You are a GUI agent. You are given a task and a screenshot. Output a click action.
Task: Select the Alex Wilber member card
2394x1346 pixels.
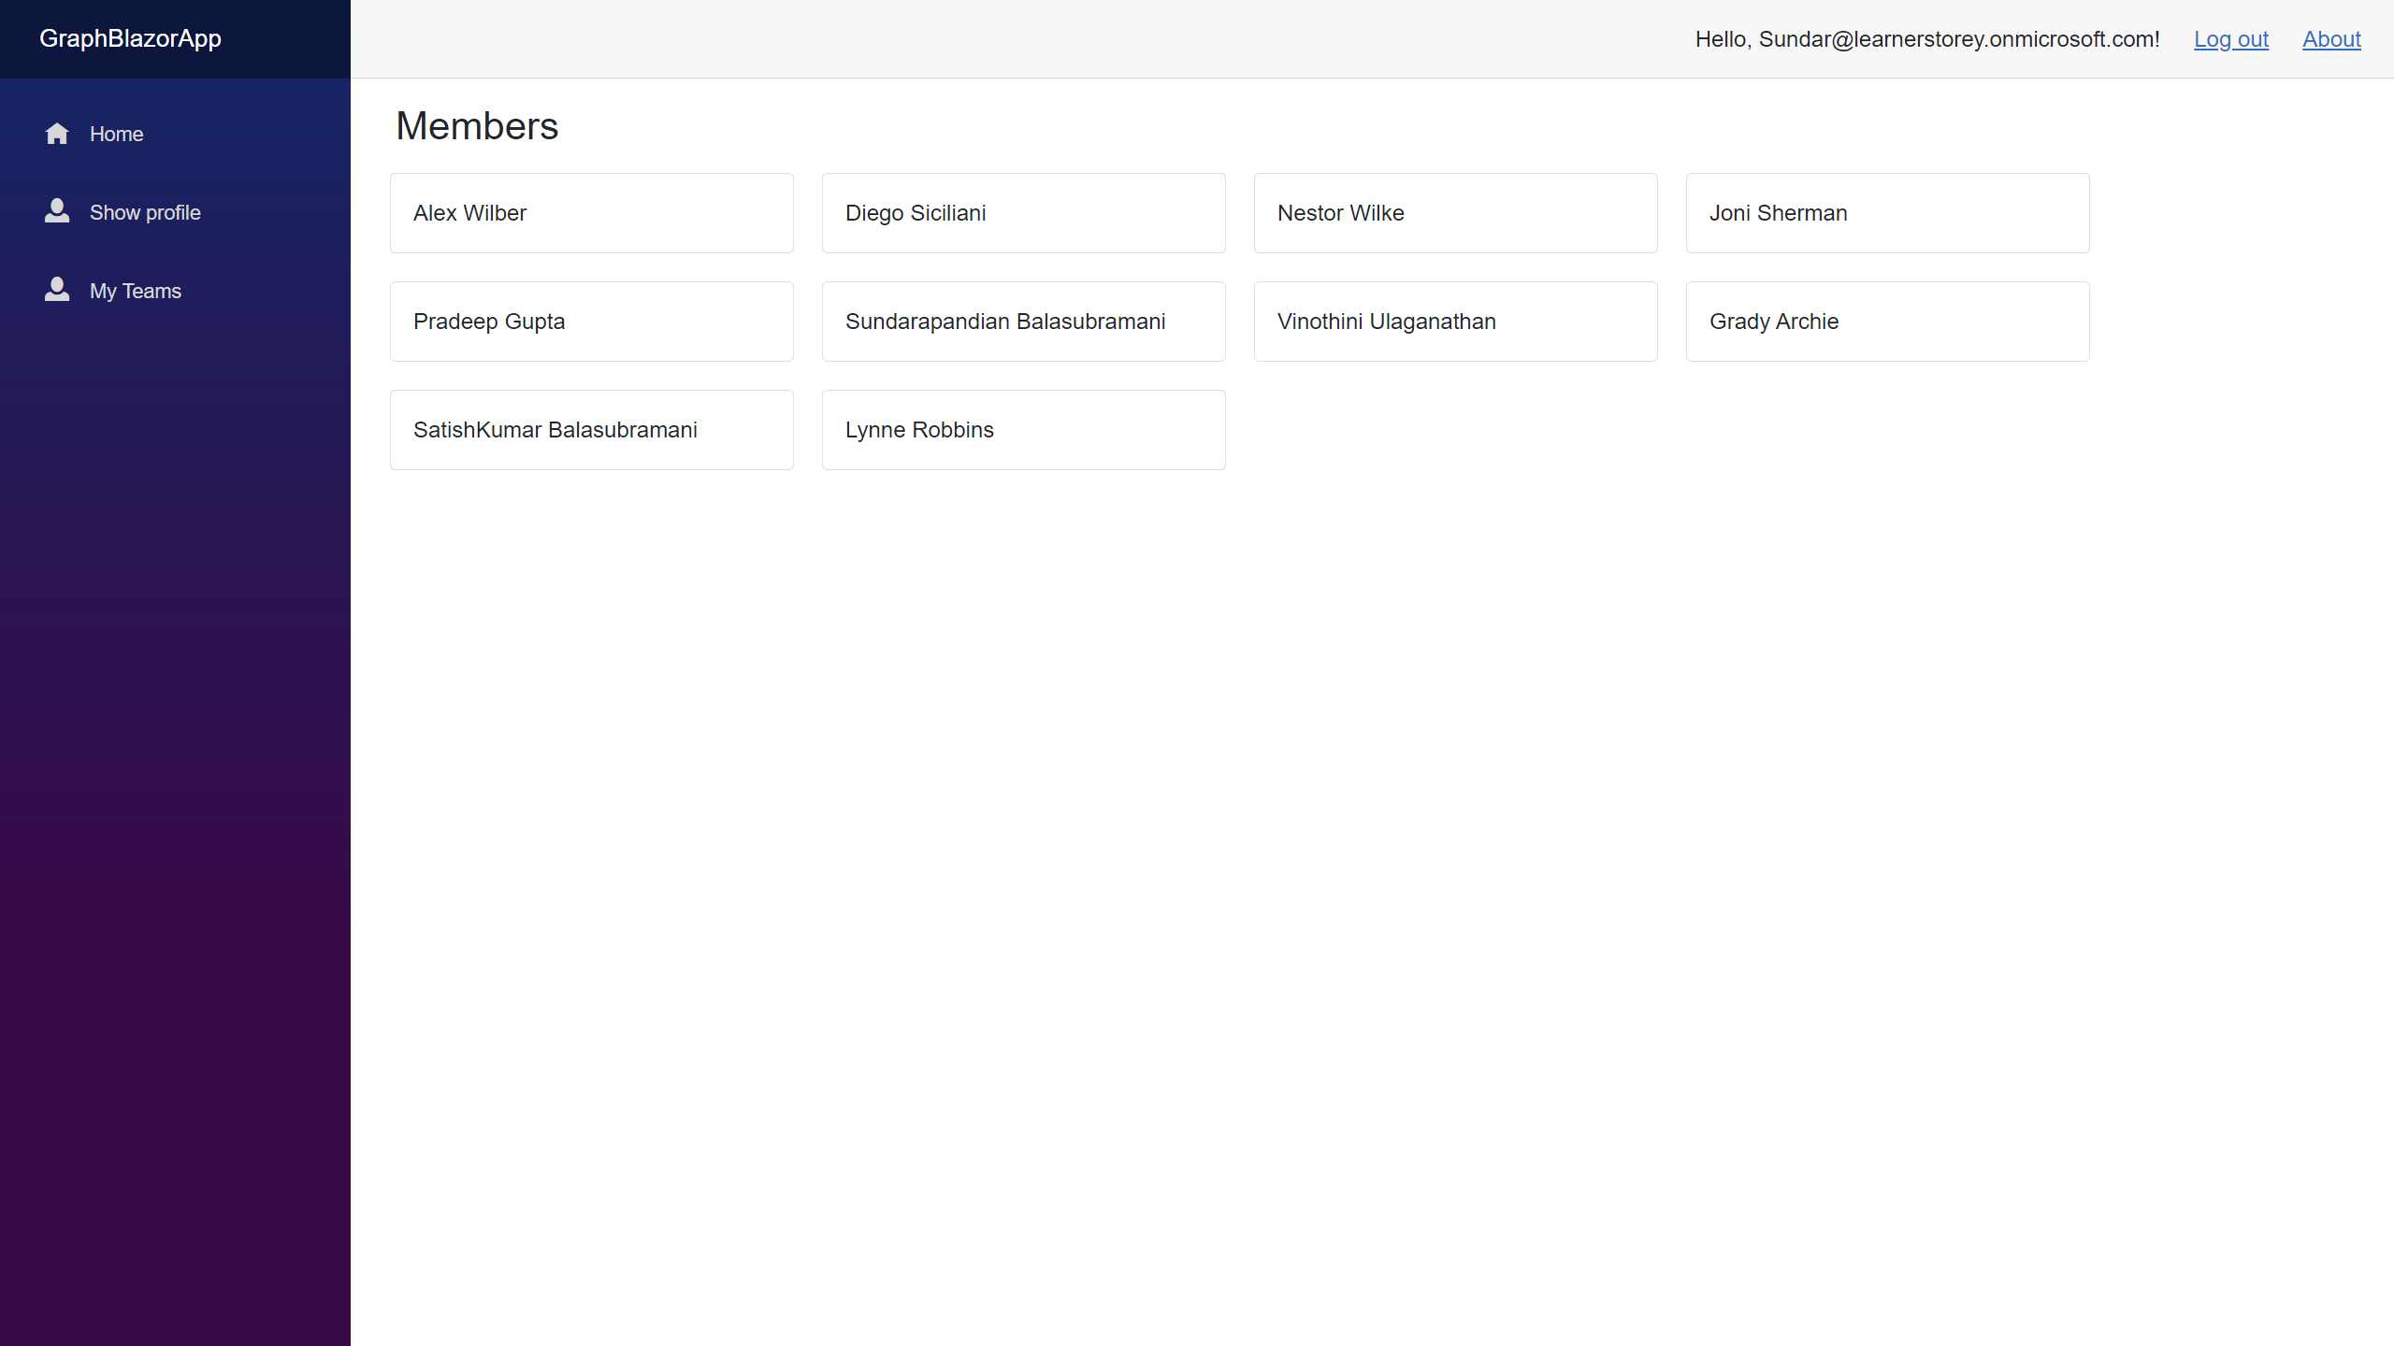[x=592, y=213]
